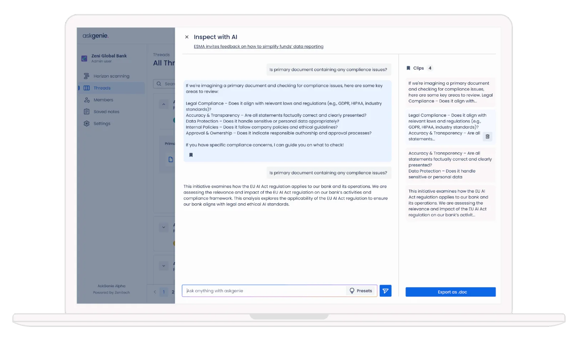Viewport: 578px width, 341px height.
Task: Click the bookmark icon under the AI response
Action: click(x=191, y=155)
